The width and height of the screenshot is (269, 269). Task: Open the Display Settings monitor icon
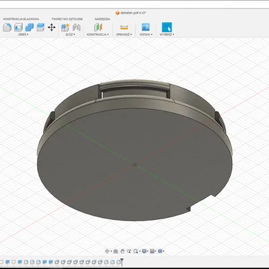coord(144,251)
